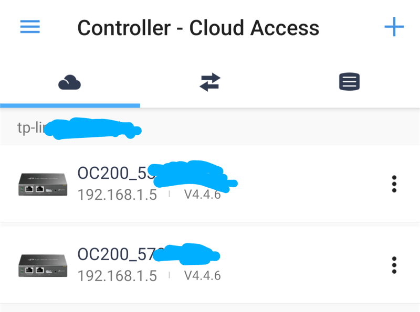
Task: Tap the Controller - Cloud Access title
Action: [198, 27]
